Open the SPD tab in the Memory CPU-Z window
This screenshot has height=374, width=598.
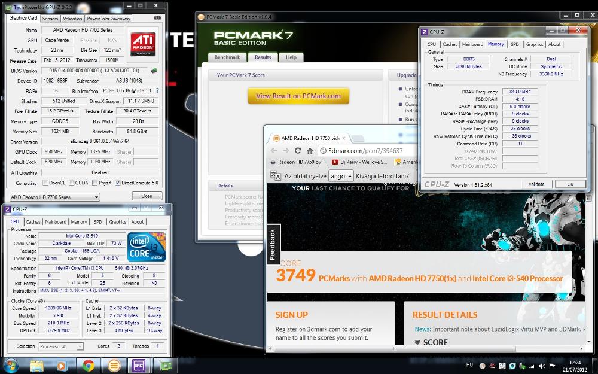(515, 44)
